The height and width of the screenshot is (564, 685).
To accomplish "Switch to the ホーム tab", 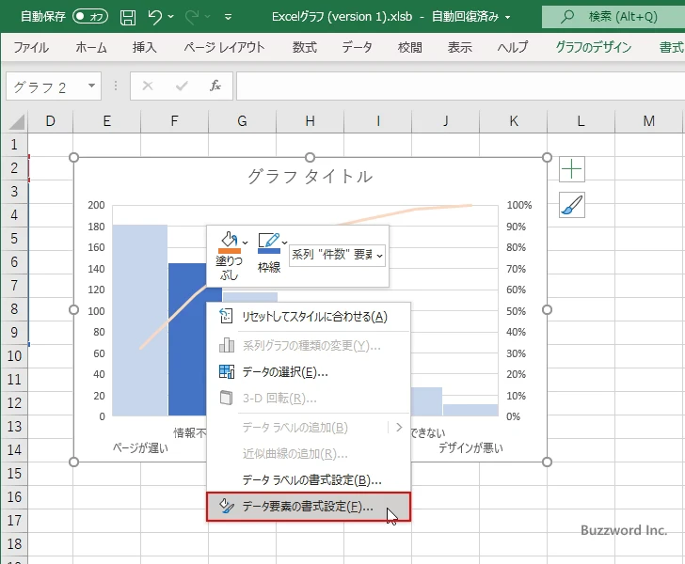I will (91, 47).
